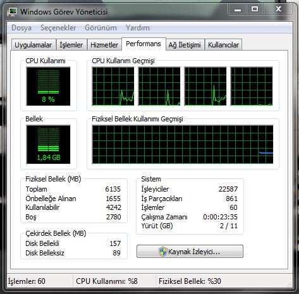Click the Kaynak İzleyici button
The height and width of the screenshot is (294, 299).
tap(190, 252)
